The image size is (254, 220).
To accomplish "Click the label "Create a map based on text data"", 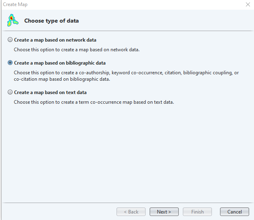I will [50, 92].
